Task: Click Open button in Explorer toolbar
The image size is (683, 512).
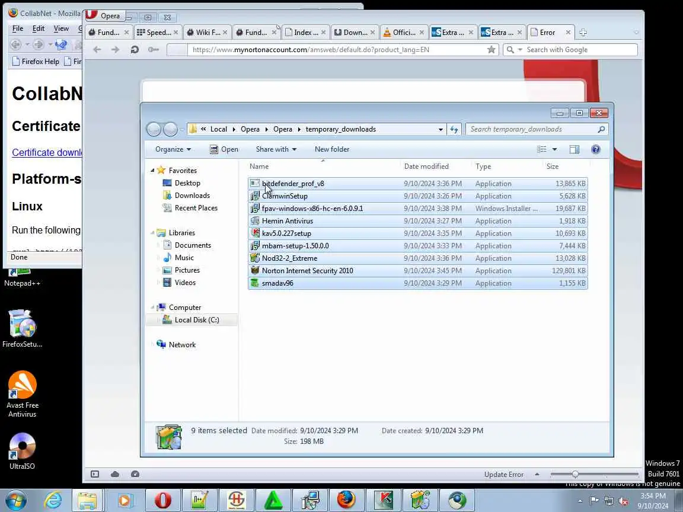Action: click(224, 149)
